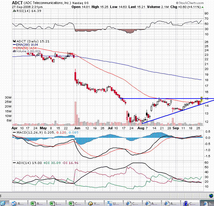Click the "-DI 16.96" value
This screenshot has height=206, width=214.
(x=70, y=163)
